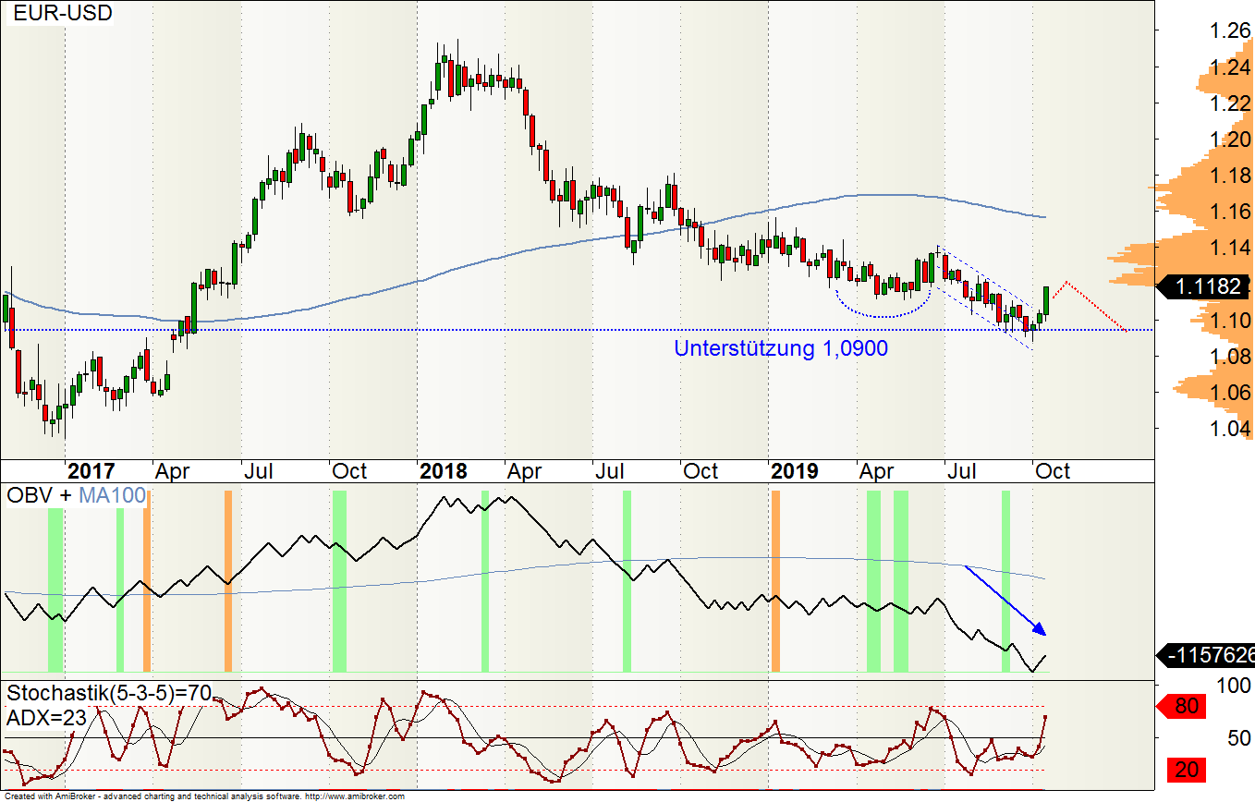Click the ADX=23 indicator label
Viewport: 1255px width, 802px height.
(44, 718)
